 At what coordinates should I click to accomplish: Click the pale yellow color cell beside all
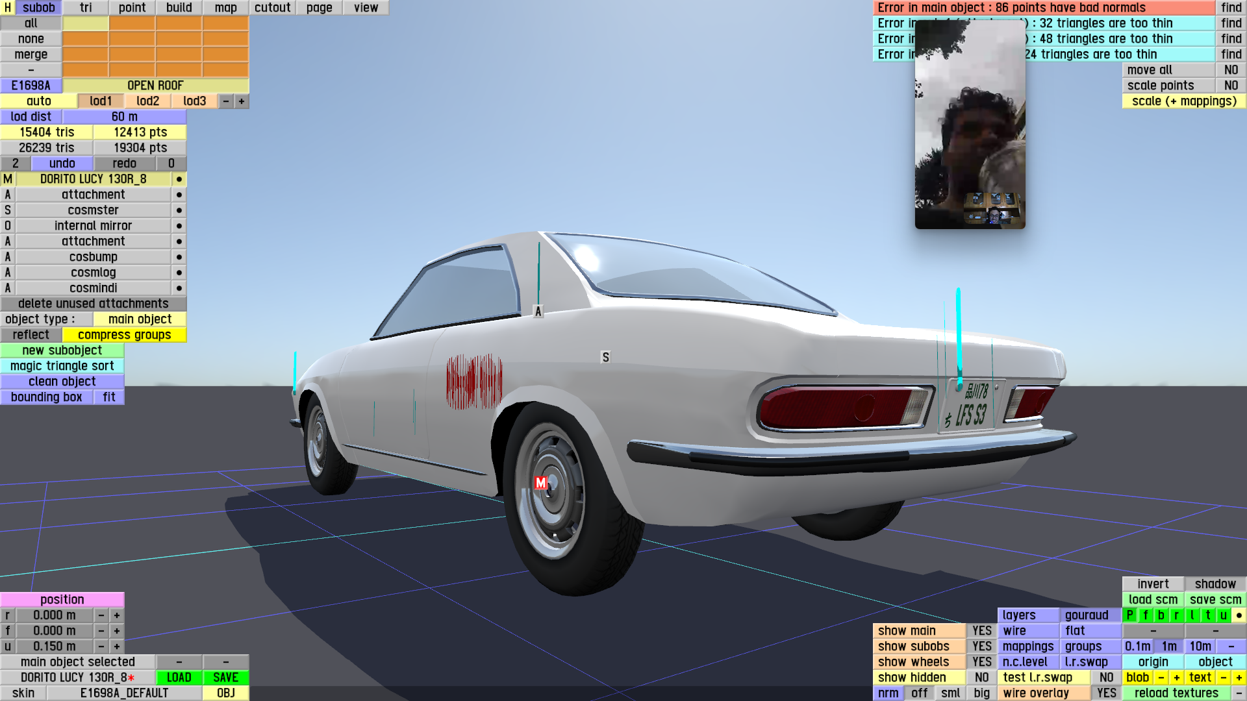coord(86,23)
